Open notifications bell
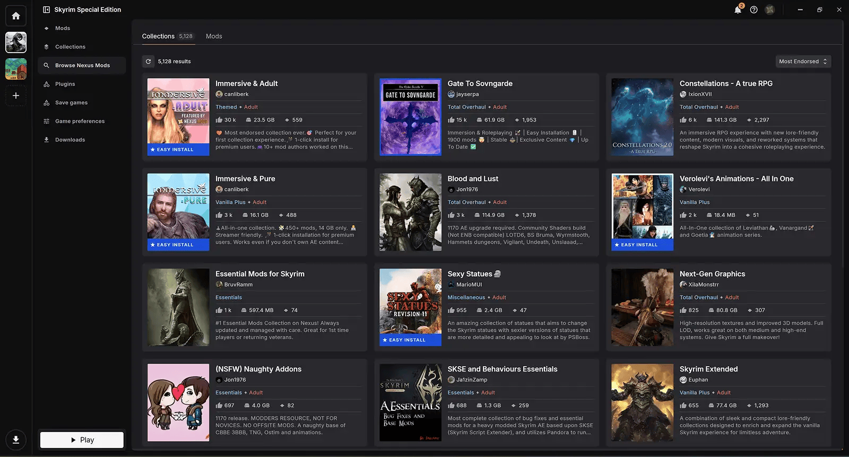This screenshot has height=457, width=849. [738, 10]
